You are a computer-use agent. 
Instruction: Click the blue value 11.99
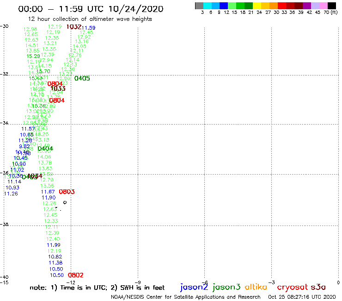(54, 245)
